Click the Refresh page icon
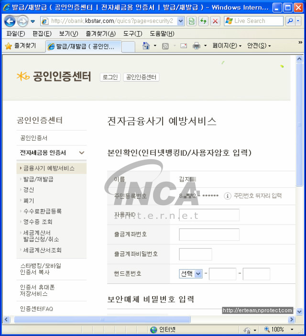This screenshot has height=336, width=306. click(x=203, y=21)
